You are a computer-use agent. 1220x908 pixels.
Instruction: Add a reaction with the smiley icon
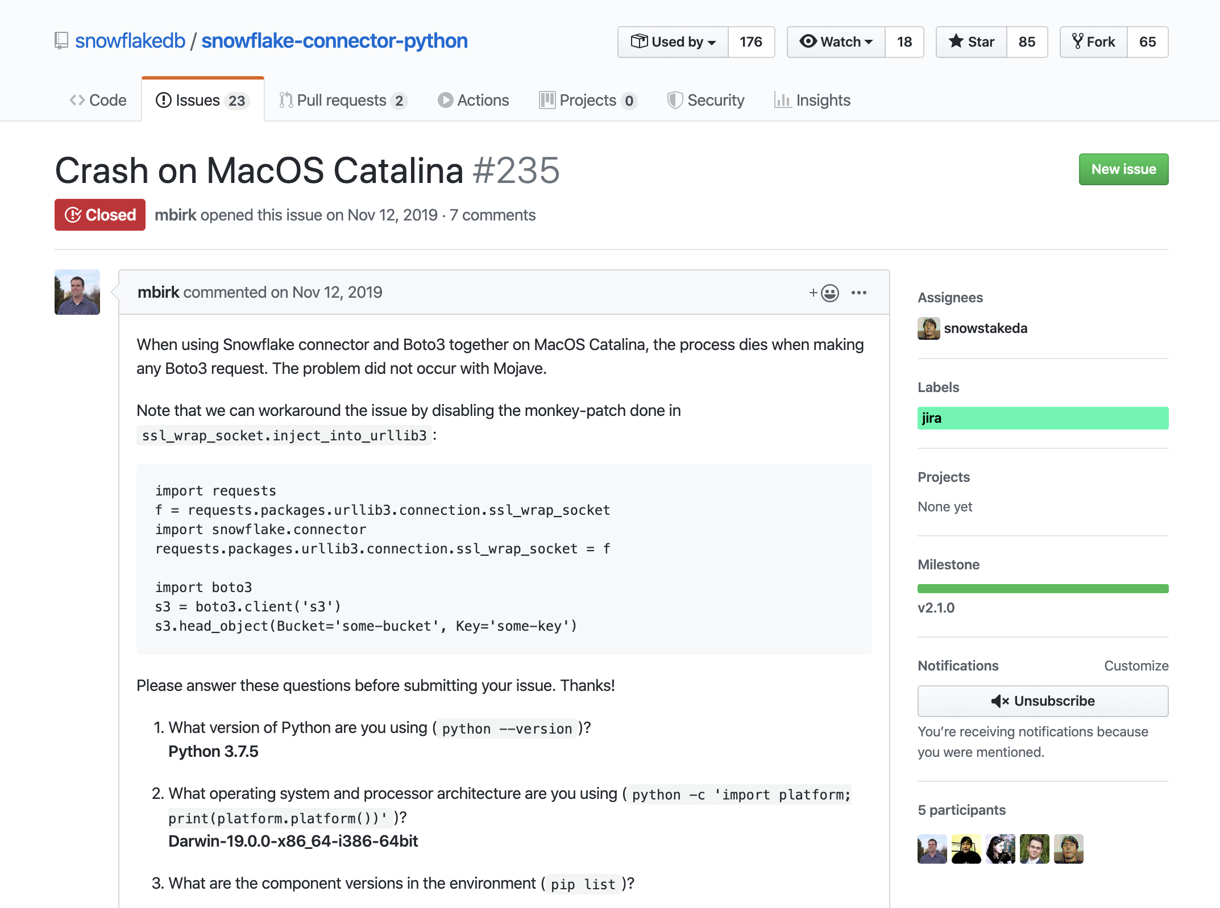click(x=824, y=293)
